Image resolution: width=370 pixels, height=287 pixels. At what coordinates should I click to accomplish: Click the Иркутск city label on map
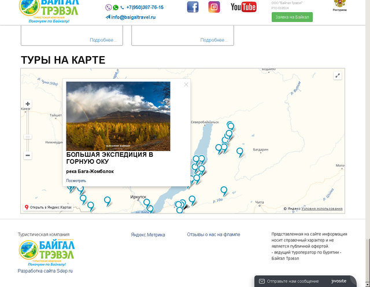[138, 197]
